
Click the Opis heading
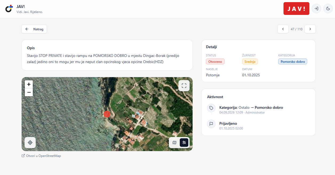31,48
